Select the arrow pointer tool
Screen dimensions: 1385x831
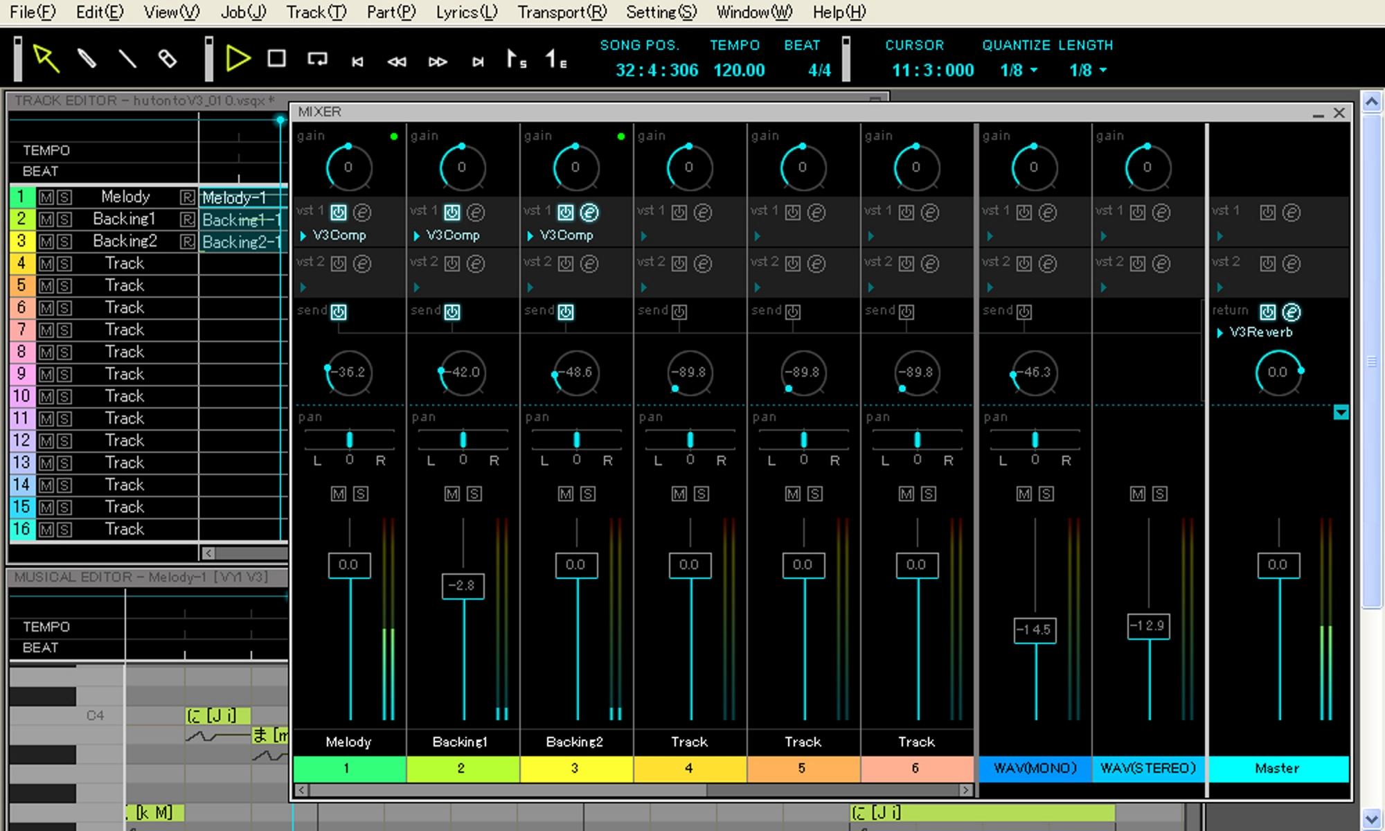[x=46, y=59]
